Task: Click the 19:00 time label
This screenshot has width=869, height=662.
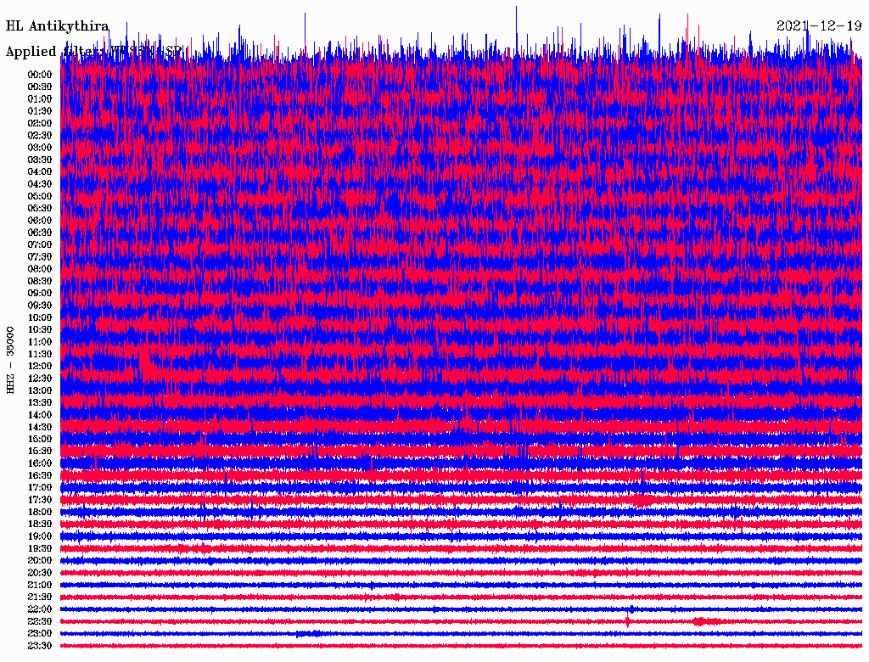Action: [x=40, y=536]
